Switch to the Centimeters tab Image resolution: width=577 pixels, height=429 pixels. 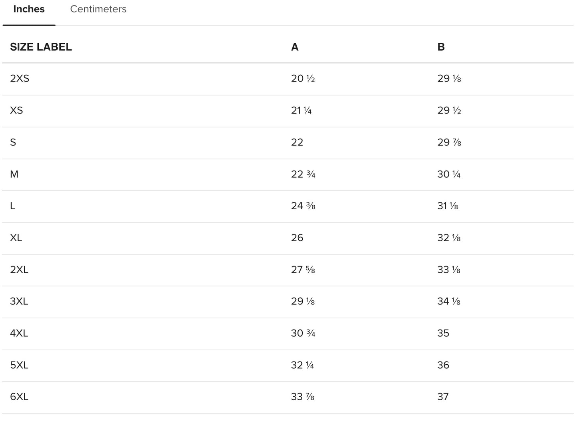coord(98,9)
